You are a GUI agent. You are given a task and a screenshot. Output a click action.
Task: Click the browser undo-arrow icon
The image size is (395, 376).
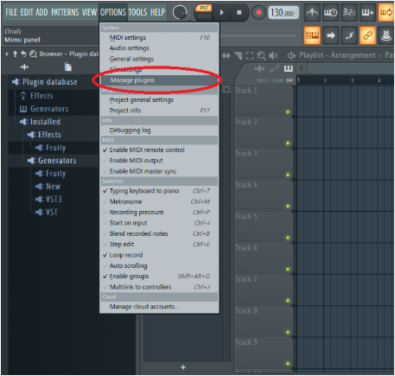click(23, 54)
